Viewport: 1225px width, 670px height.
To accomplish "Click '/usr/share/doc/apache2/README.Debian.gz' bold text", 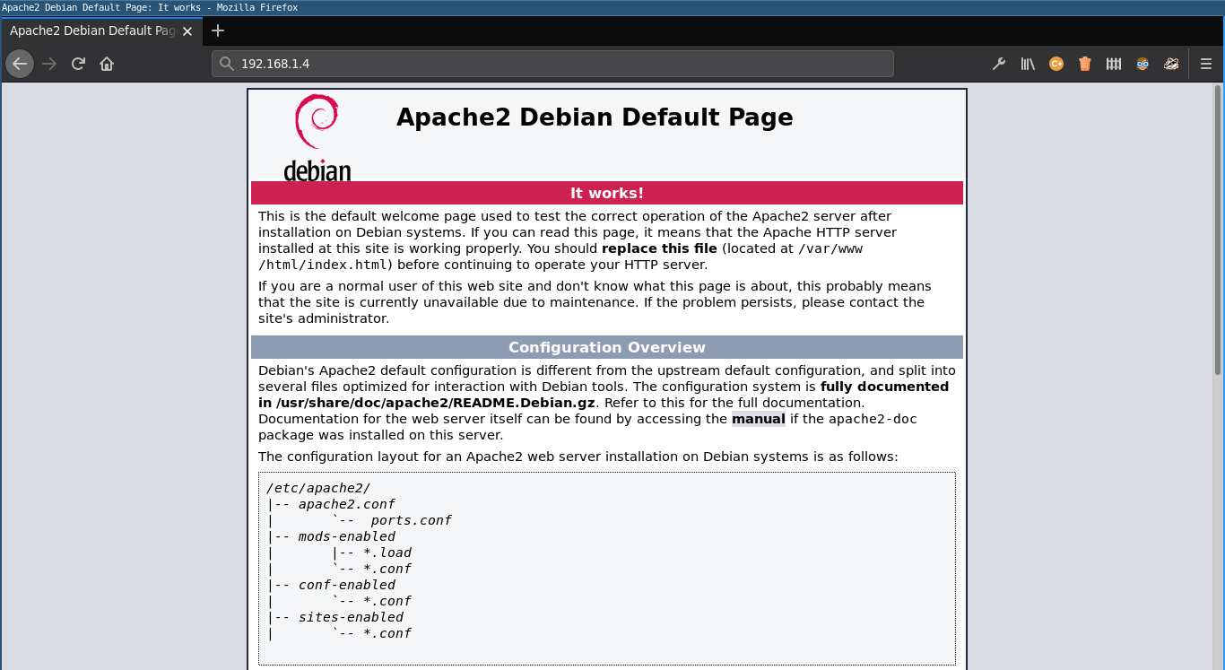I will pyautogui.click(x=437, y=403).
